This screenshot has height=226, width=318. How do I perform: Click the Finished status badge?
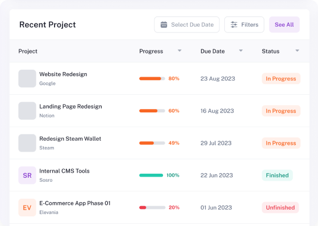point(277,175)
